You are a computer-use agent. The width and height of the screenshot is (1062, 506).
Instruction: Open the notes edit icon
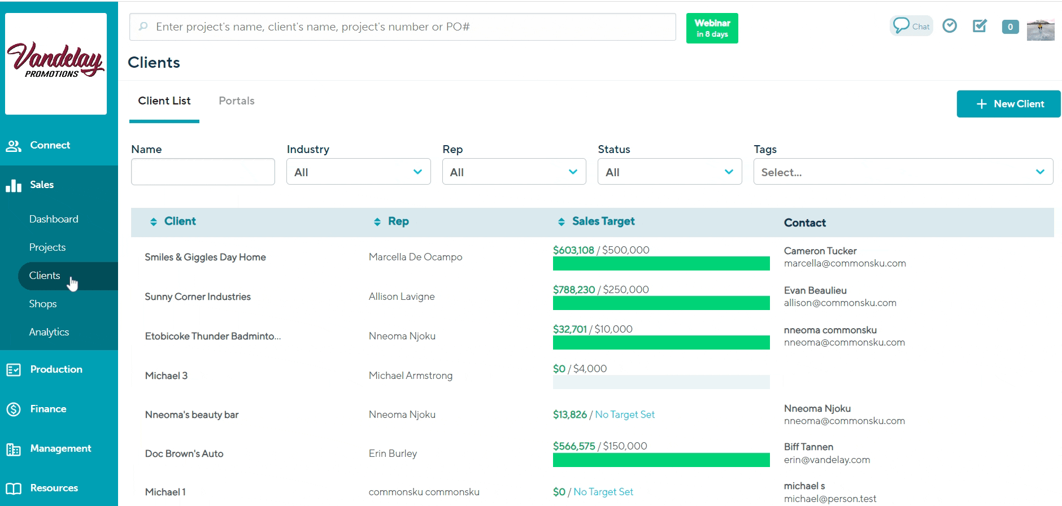[980, 26]
